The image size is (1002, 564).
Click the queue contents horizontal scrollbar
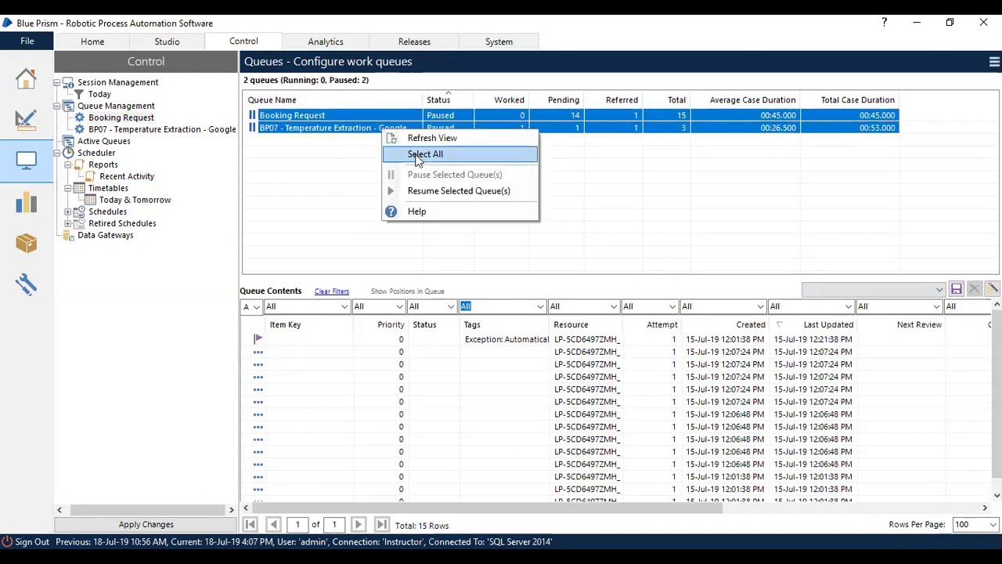click(x=487, y=508)
